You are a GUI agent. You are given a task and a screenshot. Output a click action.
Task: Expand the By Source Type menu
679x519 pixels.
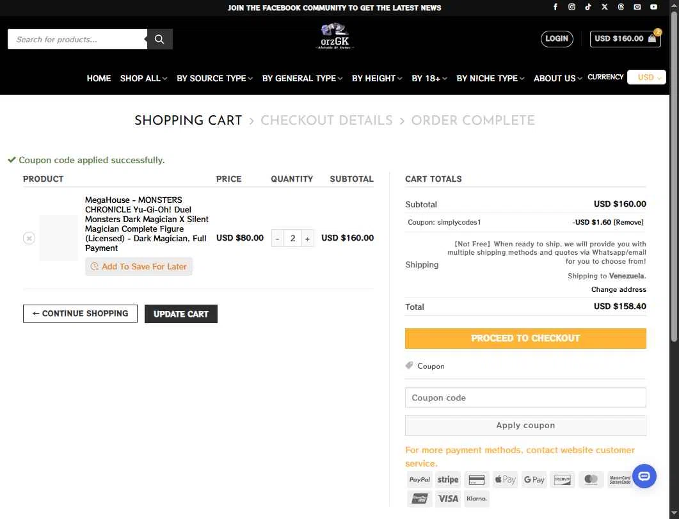pos(214,78)
